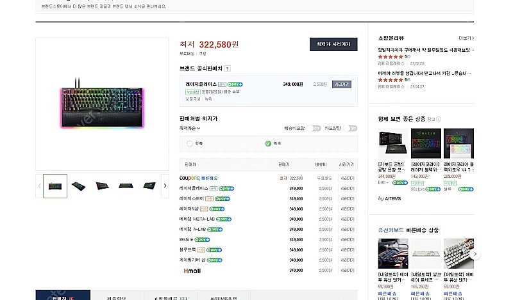Toggle the 배송비포함 switch
This screenshot has height=300, width=513.
[x=314, y=129]
